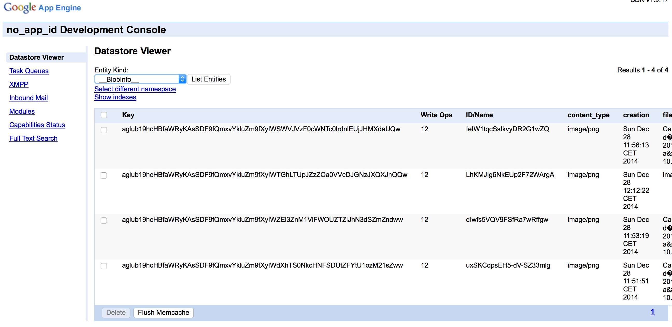Check the row with ID LhKMJIg6NkEUp2F72WArgA
This screenshot has width=672, height=327.
click(104, 175)
